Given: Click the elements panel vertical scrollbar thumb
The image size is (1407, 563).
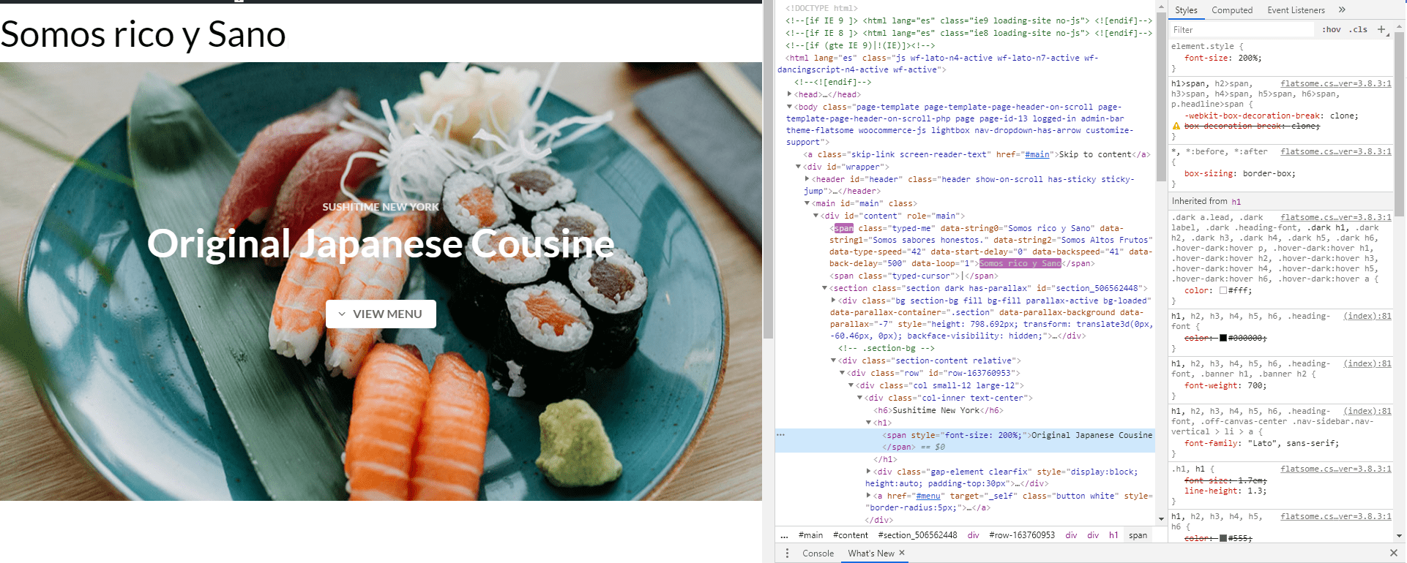Looking at the screenshot, I should 1161,97.
